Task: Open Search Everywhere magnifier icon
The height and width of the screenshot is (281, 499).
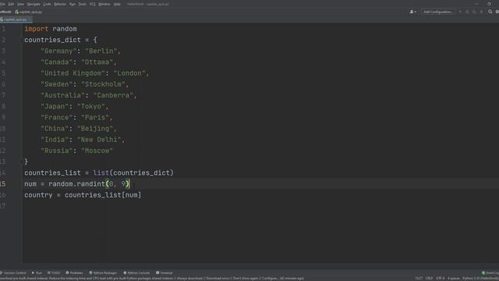Action: point(490,12)
